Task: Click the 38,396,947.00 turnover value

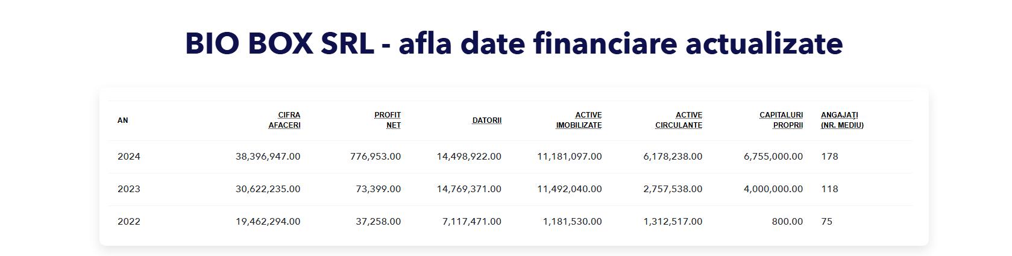Action: coord(268,157)
